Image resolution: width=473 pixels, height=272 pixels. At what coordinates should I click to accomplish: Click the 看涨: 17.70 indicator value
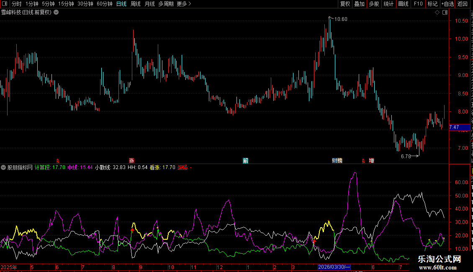point(162,167)
